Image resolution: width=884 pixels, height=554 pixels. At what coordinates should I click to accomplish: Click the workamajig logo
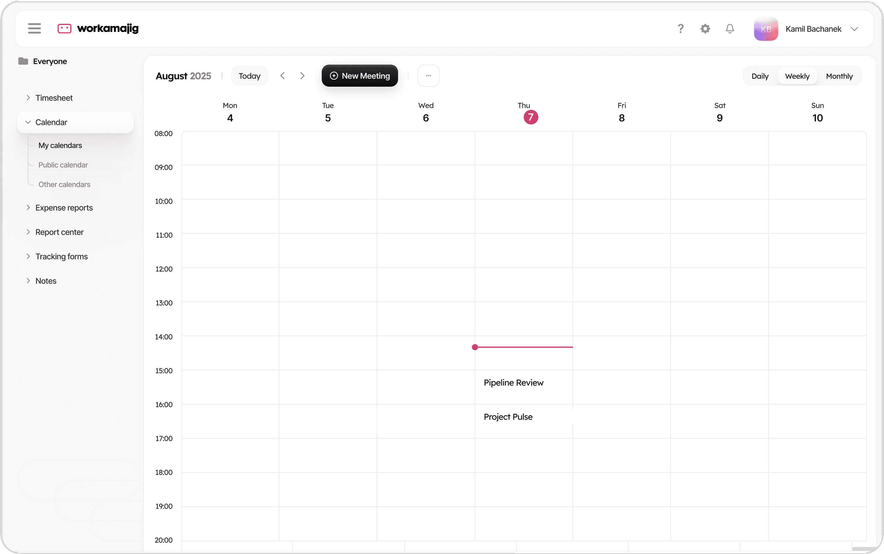(98, 29)
